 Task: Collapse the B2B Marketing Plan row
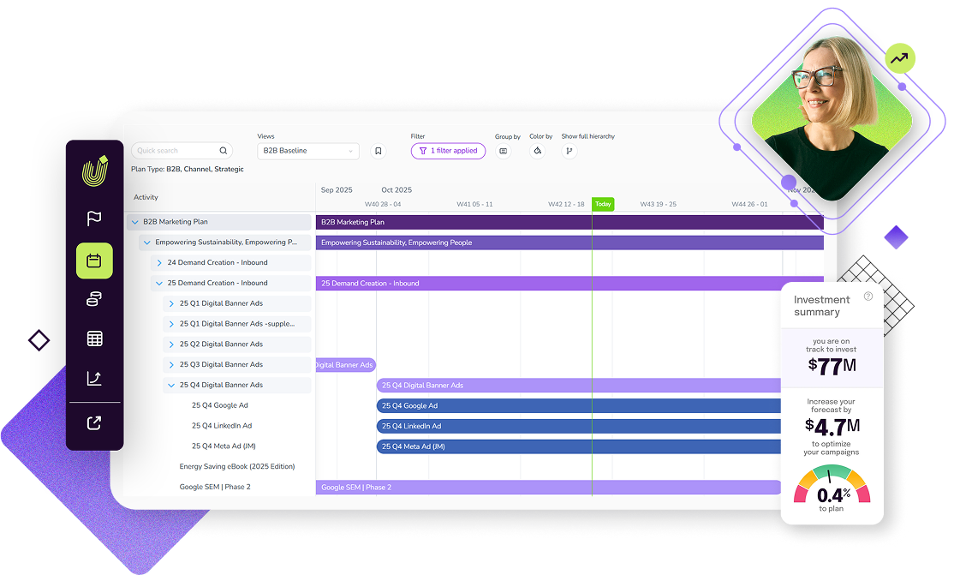point(134,222)
